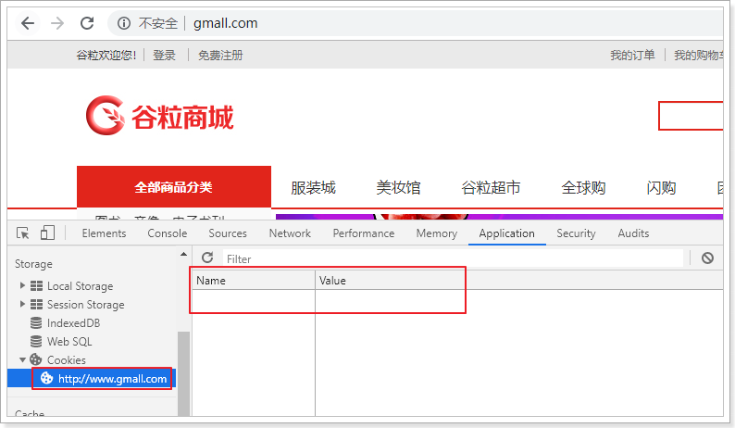Refresh the cookies table in DevTools
Image resolution: width=735 pixels, height=428 pixels.
click(x=207, y=258)
